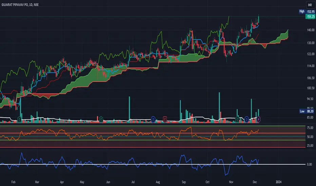Click the 25.00 RSI scale label

310,145
